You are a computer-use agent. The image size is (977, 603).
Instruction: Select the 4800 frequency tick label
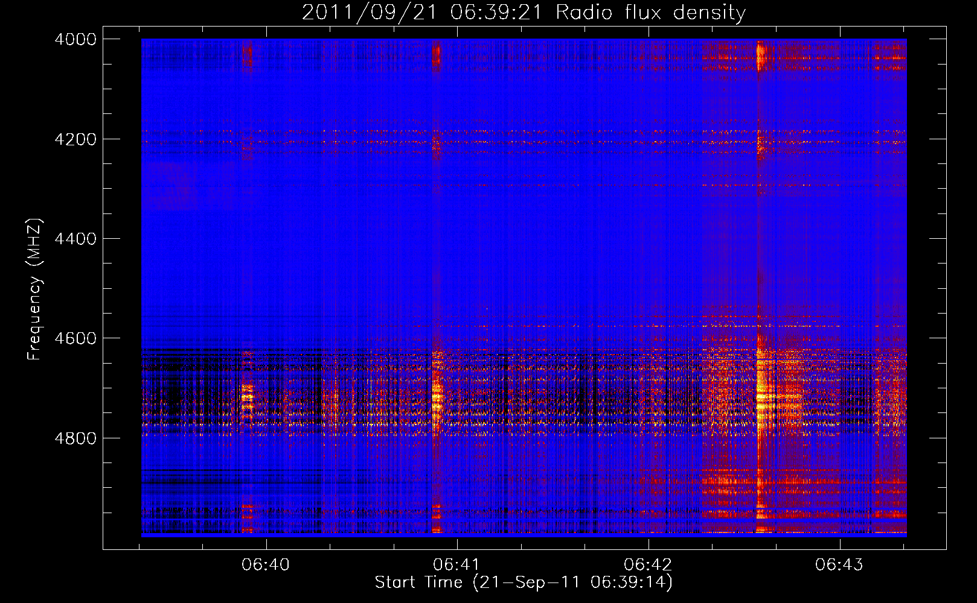click(75, 438)
